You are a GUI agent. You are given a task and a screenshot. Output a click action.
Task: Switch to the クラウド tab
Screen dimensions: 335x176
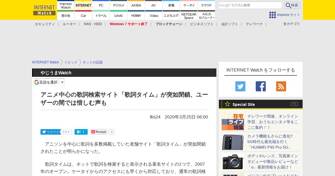point(206,5)
